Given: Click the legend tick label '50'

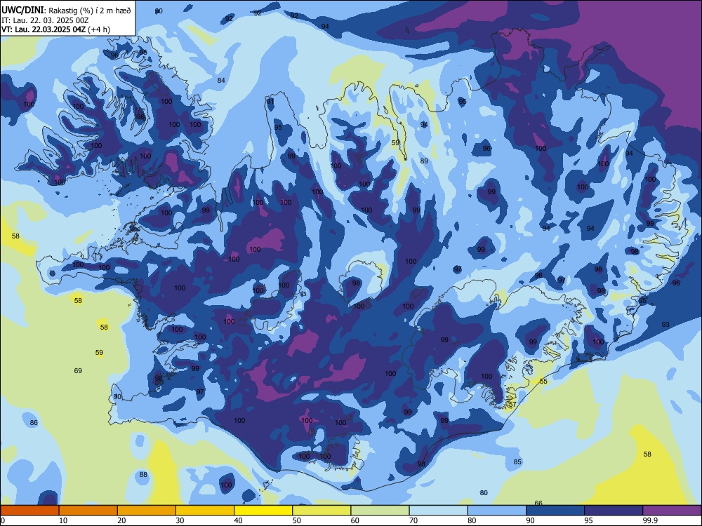Looking at the screenshot, I should pos(297,520).
